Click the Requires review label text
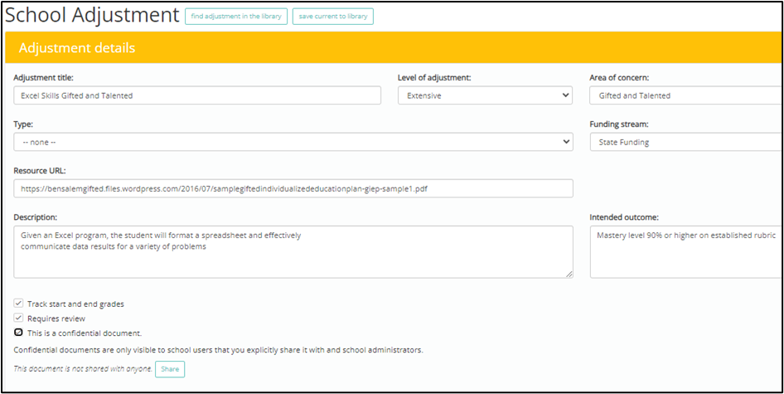Viewport: 784px width, 394px height. click(56, 318)
